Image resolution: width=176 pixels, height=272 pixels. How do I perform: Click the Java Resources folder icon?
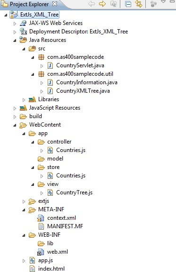23,40
